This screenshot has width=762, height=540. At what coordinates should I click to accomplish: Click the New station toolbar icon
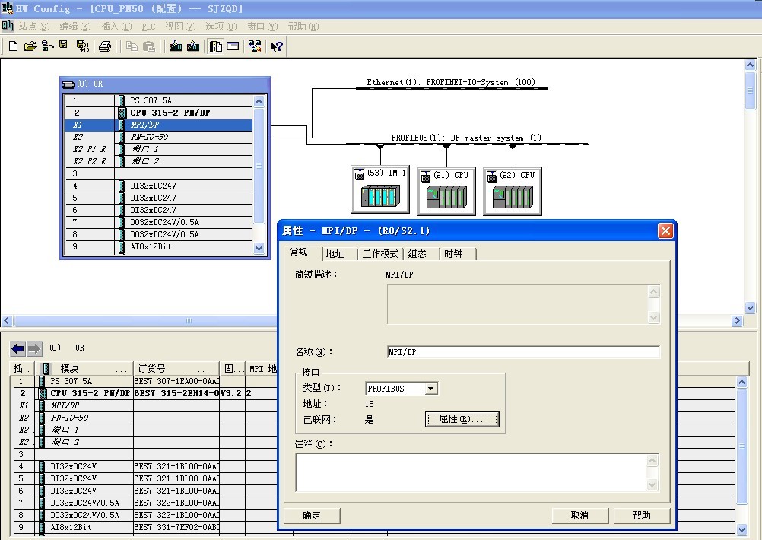click(13, 46)
